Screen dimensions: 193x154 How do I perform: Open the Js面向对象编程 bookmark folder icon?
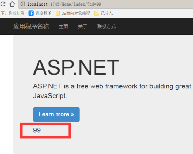[58, 13]
